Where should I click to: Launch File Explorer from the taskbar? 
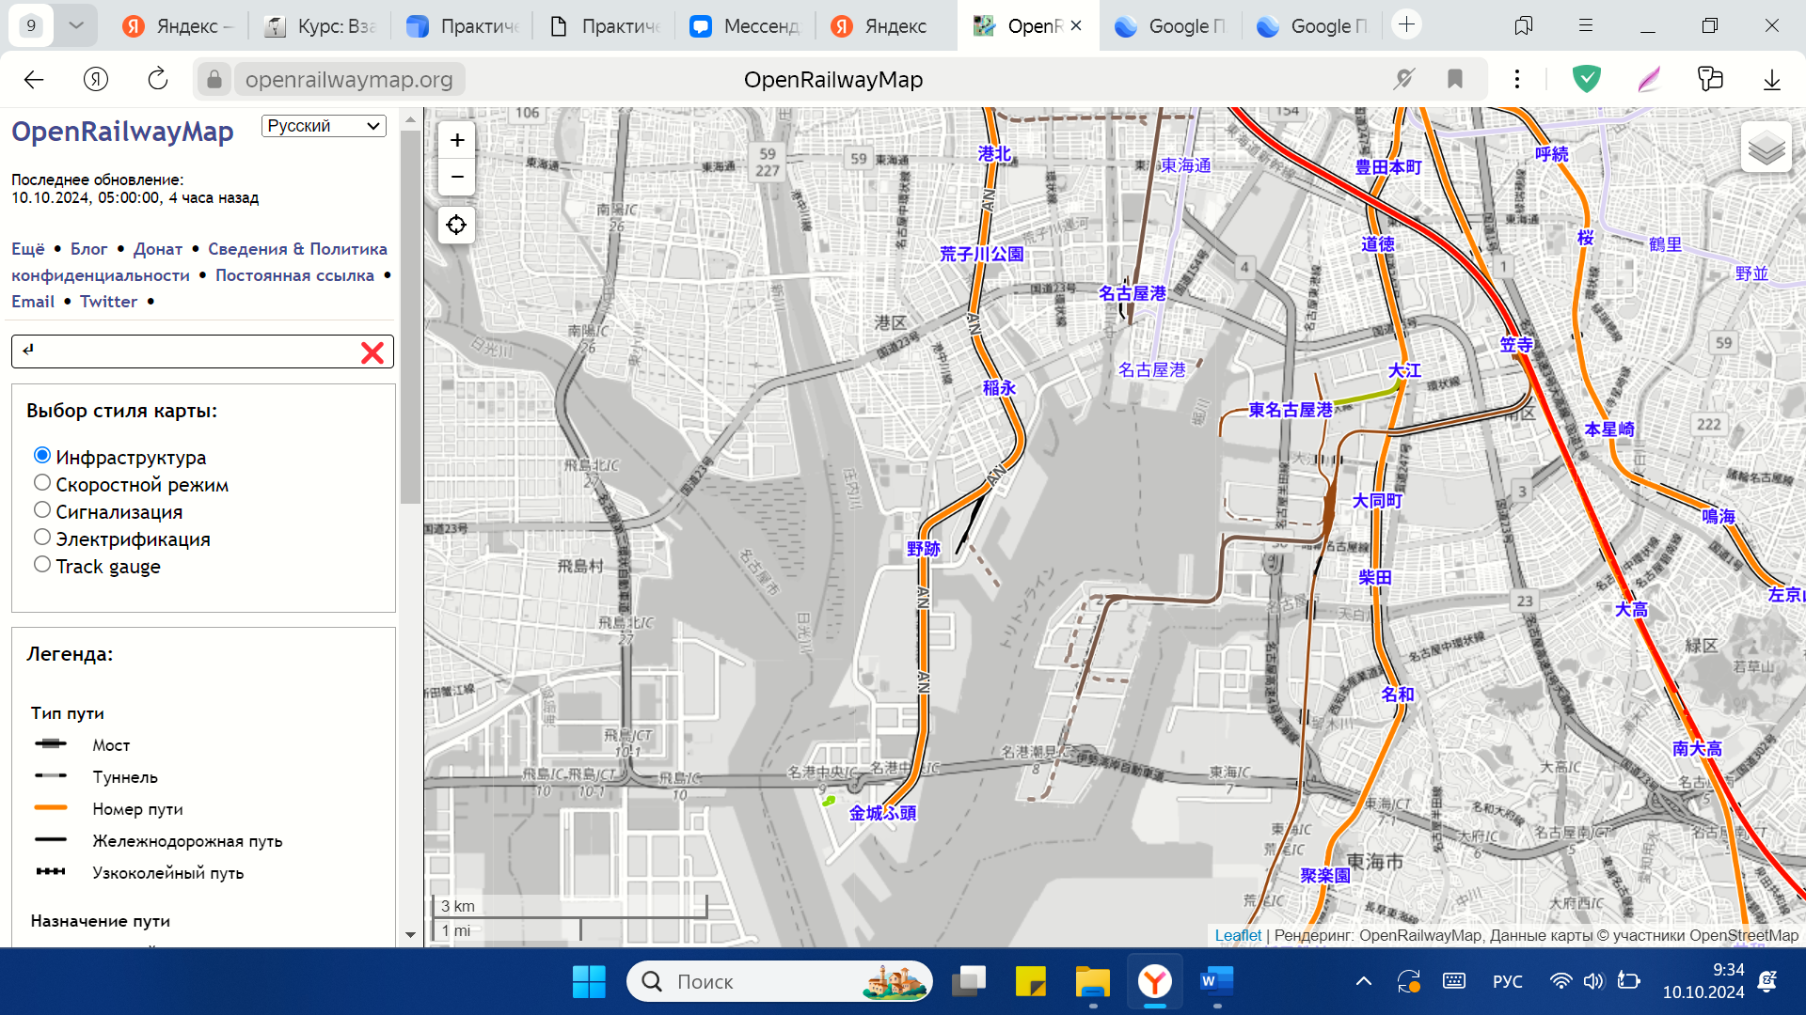click(x=1093, y=982)
